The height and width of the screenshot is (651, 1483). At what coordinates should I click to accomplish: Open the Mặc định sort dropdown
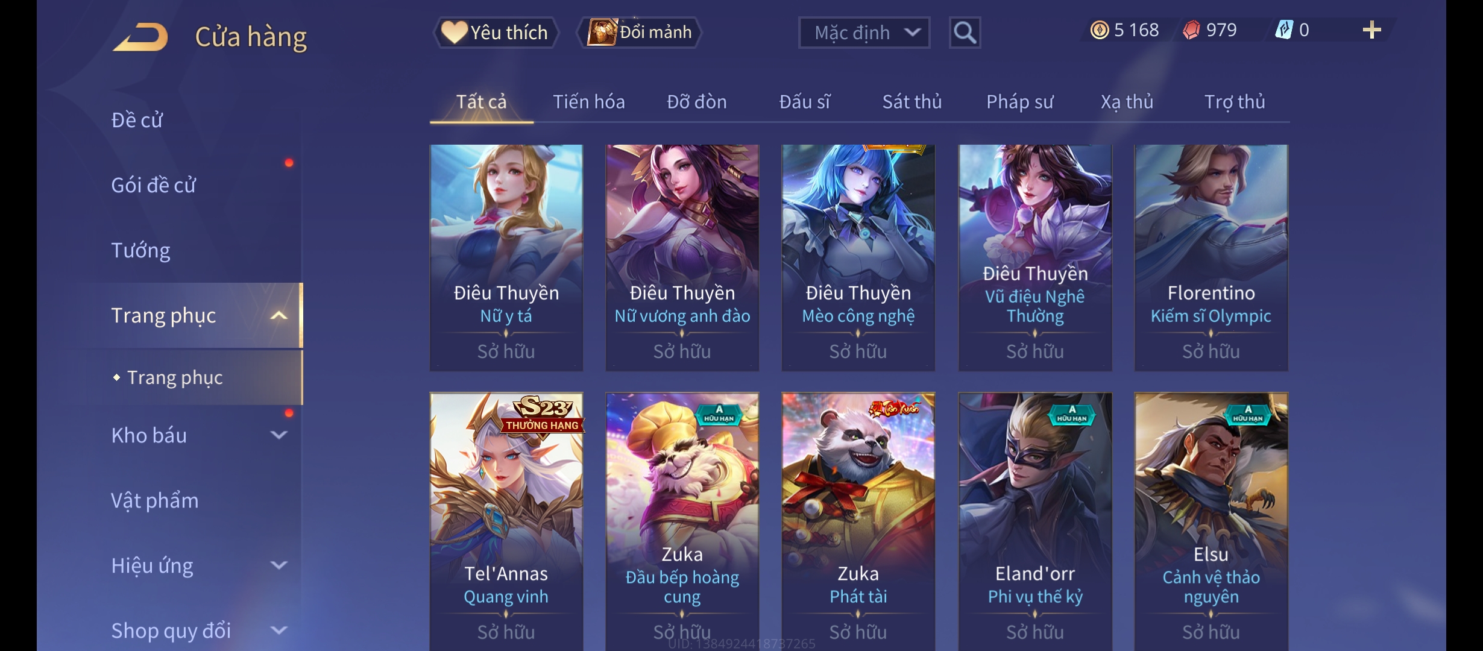point(864,33)
